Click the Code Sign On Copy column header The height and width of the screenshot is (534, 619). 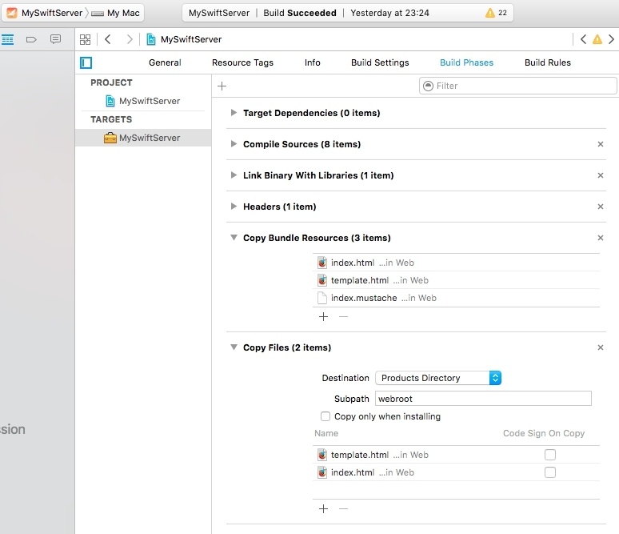[x=544, y=433]
